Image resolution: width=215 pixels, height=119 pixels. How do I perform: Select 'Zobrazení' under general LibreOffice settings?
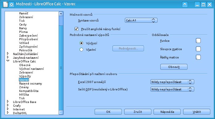pos(26,17)
